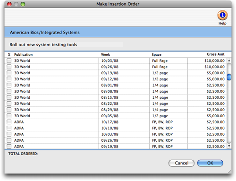The image size is (236, 181).
Task: Confirm with the OK button
Action: coord(210,163)
